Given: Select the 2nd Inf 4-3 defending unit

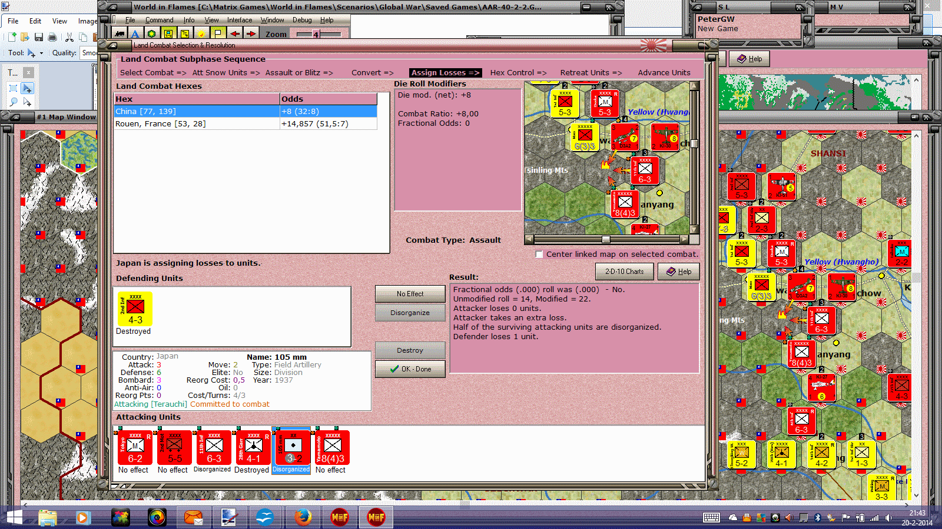Looking at the screenshot, I should [135, 309].
